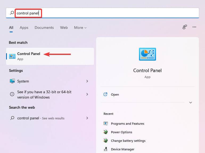Screen dimensions: 205x153
Task: Click the feedback/share icon next to the ellipsis
Action: click(x=184, y=27)
